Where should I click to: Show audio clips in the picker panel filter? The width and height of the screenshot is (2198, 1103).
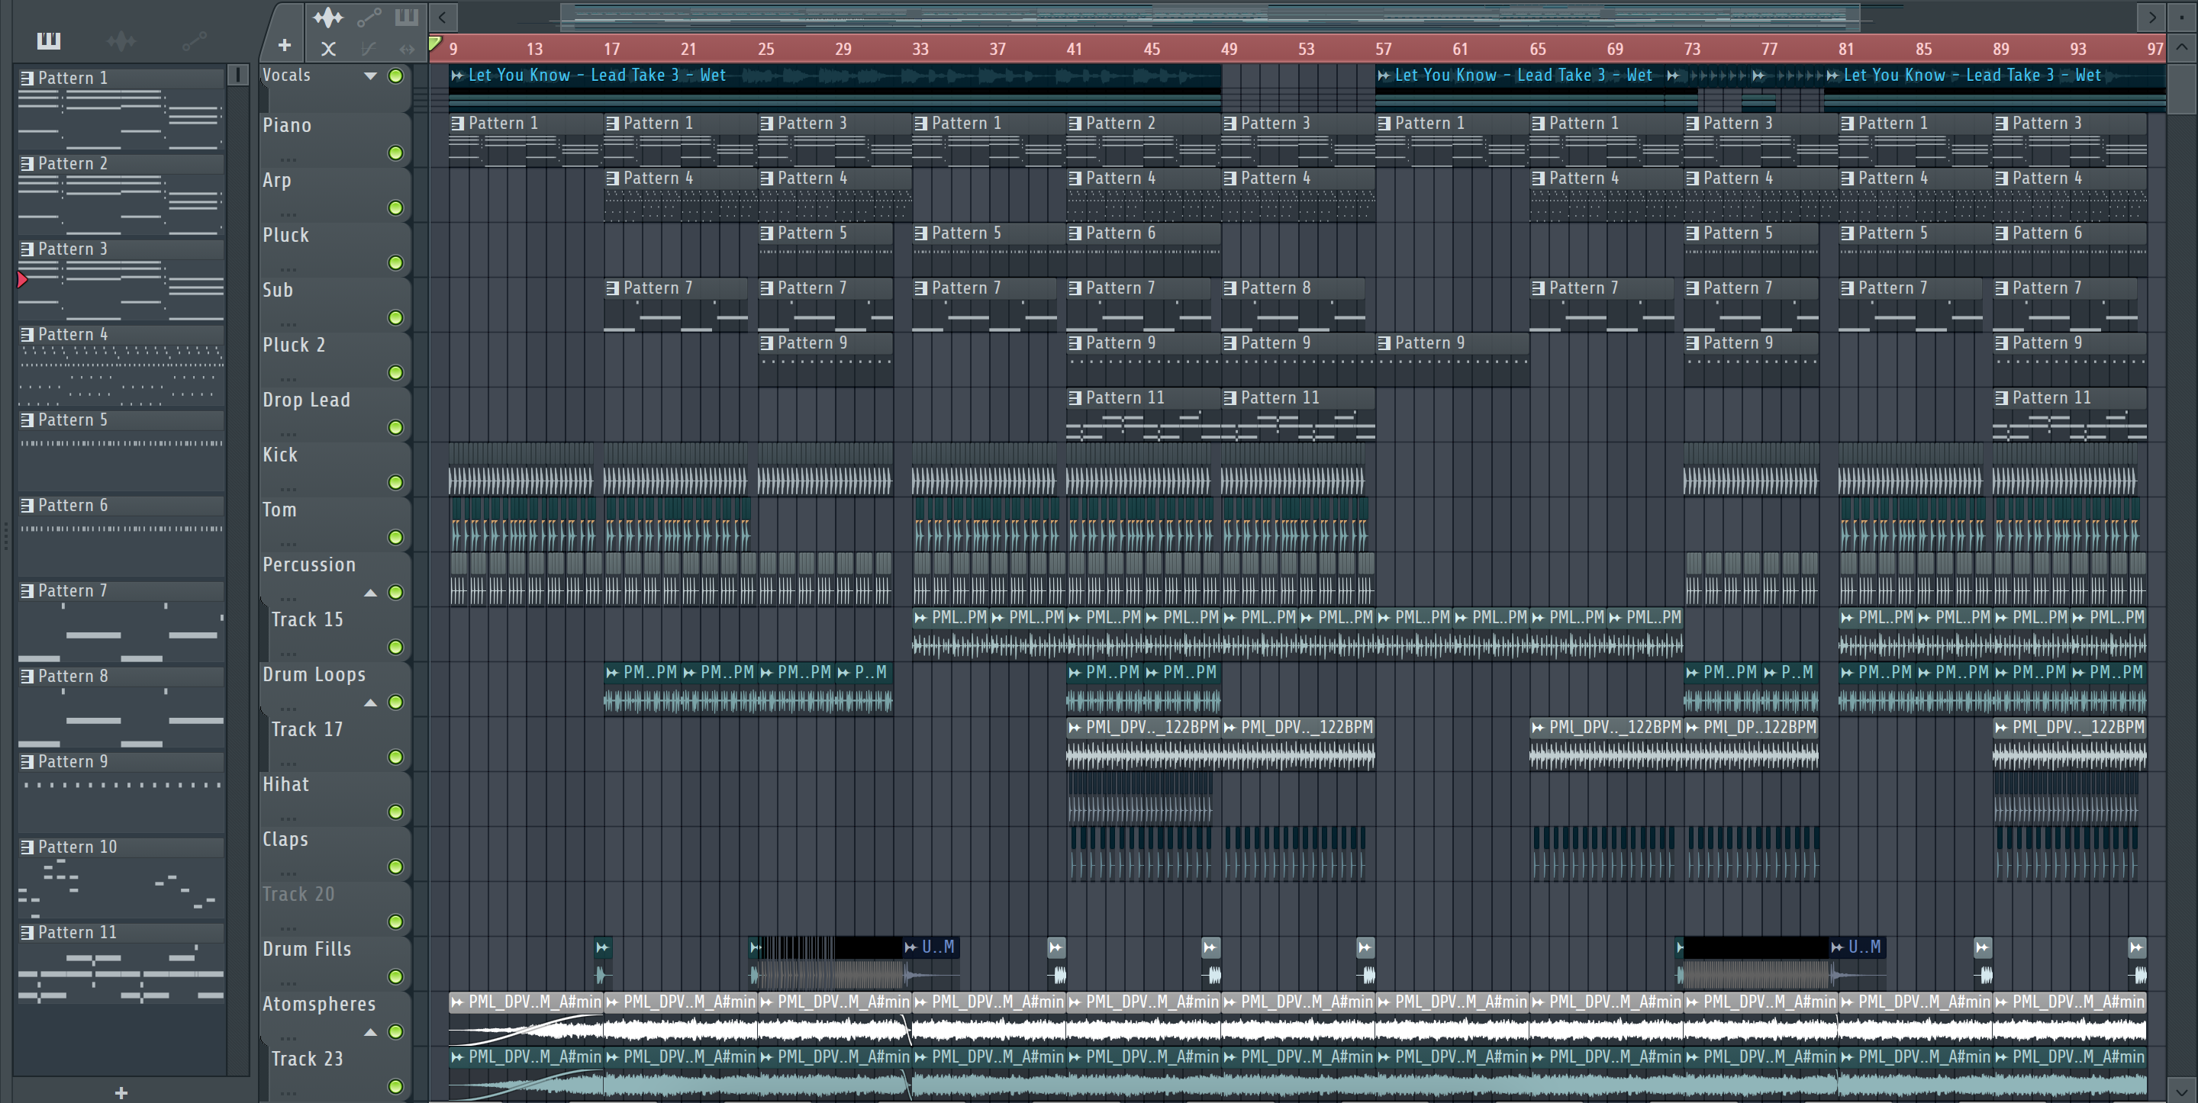pos(121,40)
